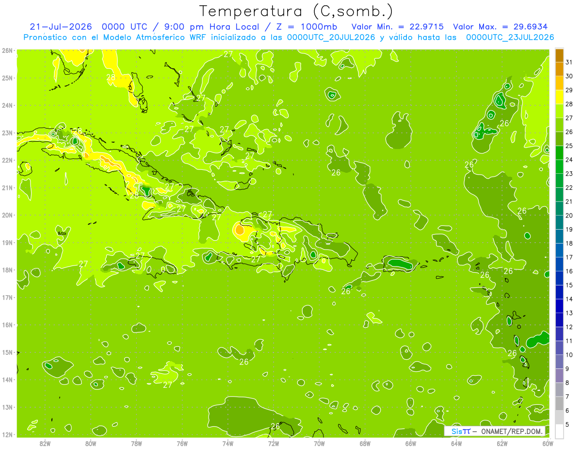Click the "80W" longitude label
The height and width of the screenshot is (450, 582).
coord(91,443)
